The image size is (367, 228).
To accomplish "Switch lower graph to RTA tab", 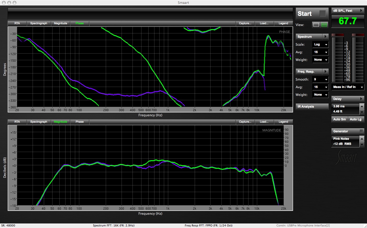I will coord(17,122).
